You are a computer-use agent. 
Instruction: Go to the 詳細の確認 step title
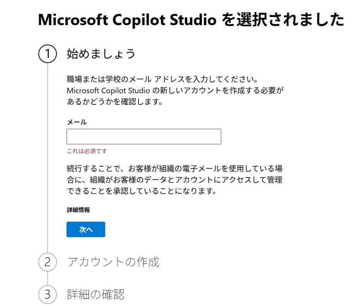click(x=96, y=294)
